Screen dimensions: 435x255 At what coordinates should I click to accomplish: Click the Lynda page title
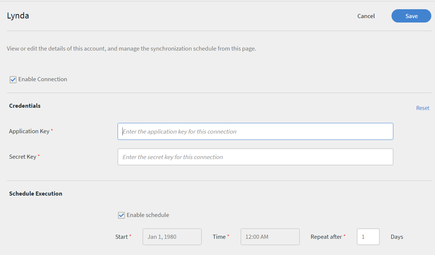[x=18, y=15]
